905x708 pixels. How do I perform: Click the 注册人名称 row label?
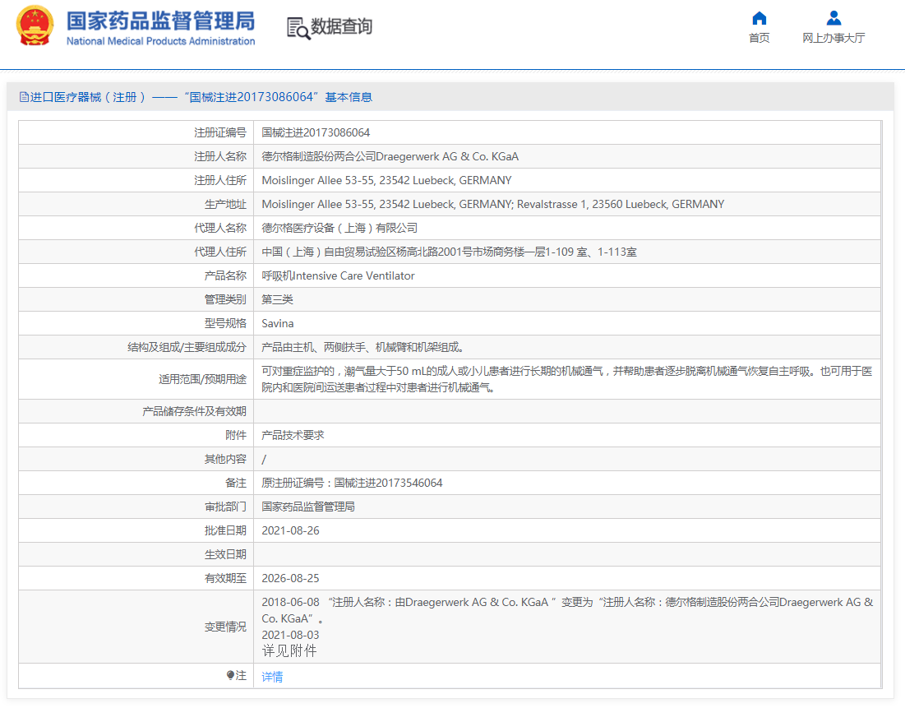pyautogui.click(x=220, y=156)
